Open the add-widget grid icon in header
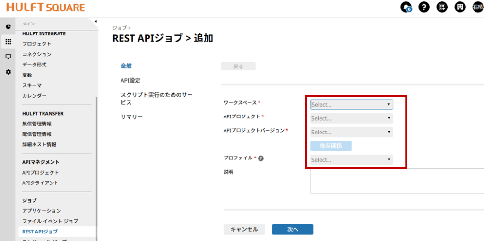The width and height of the screenshot is (484, 241). coord(442,7)
